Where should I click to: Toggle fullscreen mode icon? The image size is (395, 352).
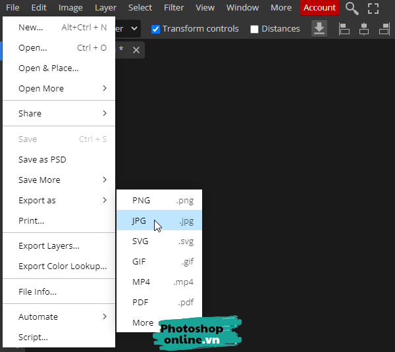click(373, 9)
